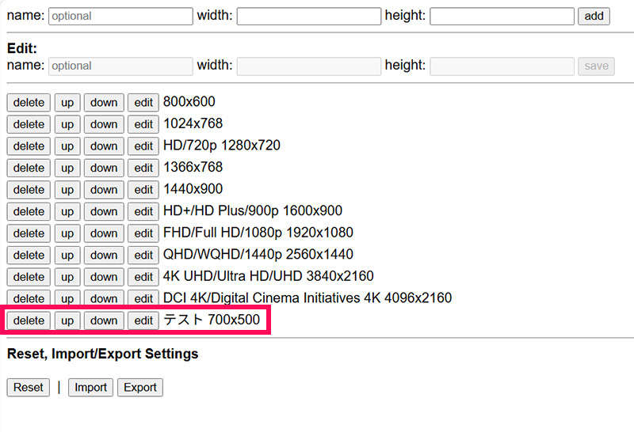Delete the HD+ 1600x900 entry
634x432 pixels.
29,211
